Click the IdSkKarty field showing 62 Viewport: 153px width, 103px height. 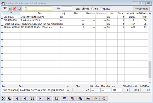click(x=146, y=90)
